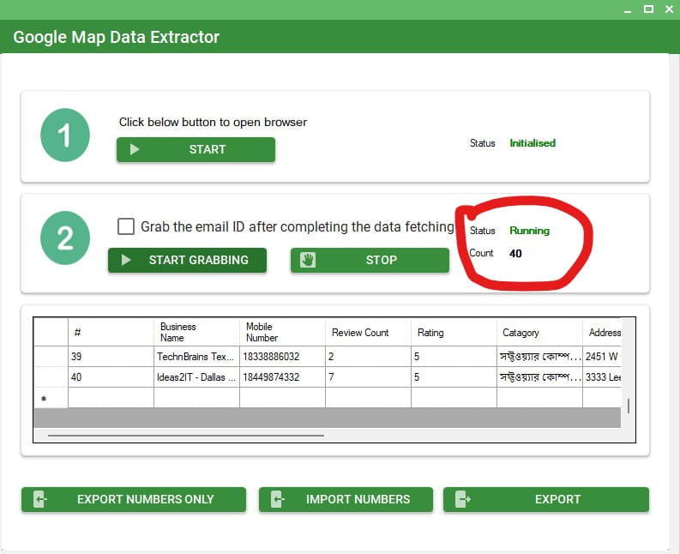Click empty Business Name cell in new row
This screenshot has width=680, height=554.
coord(196,398)
